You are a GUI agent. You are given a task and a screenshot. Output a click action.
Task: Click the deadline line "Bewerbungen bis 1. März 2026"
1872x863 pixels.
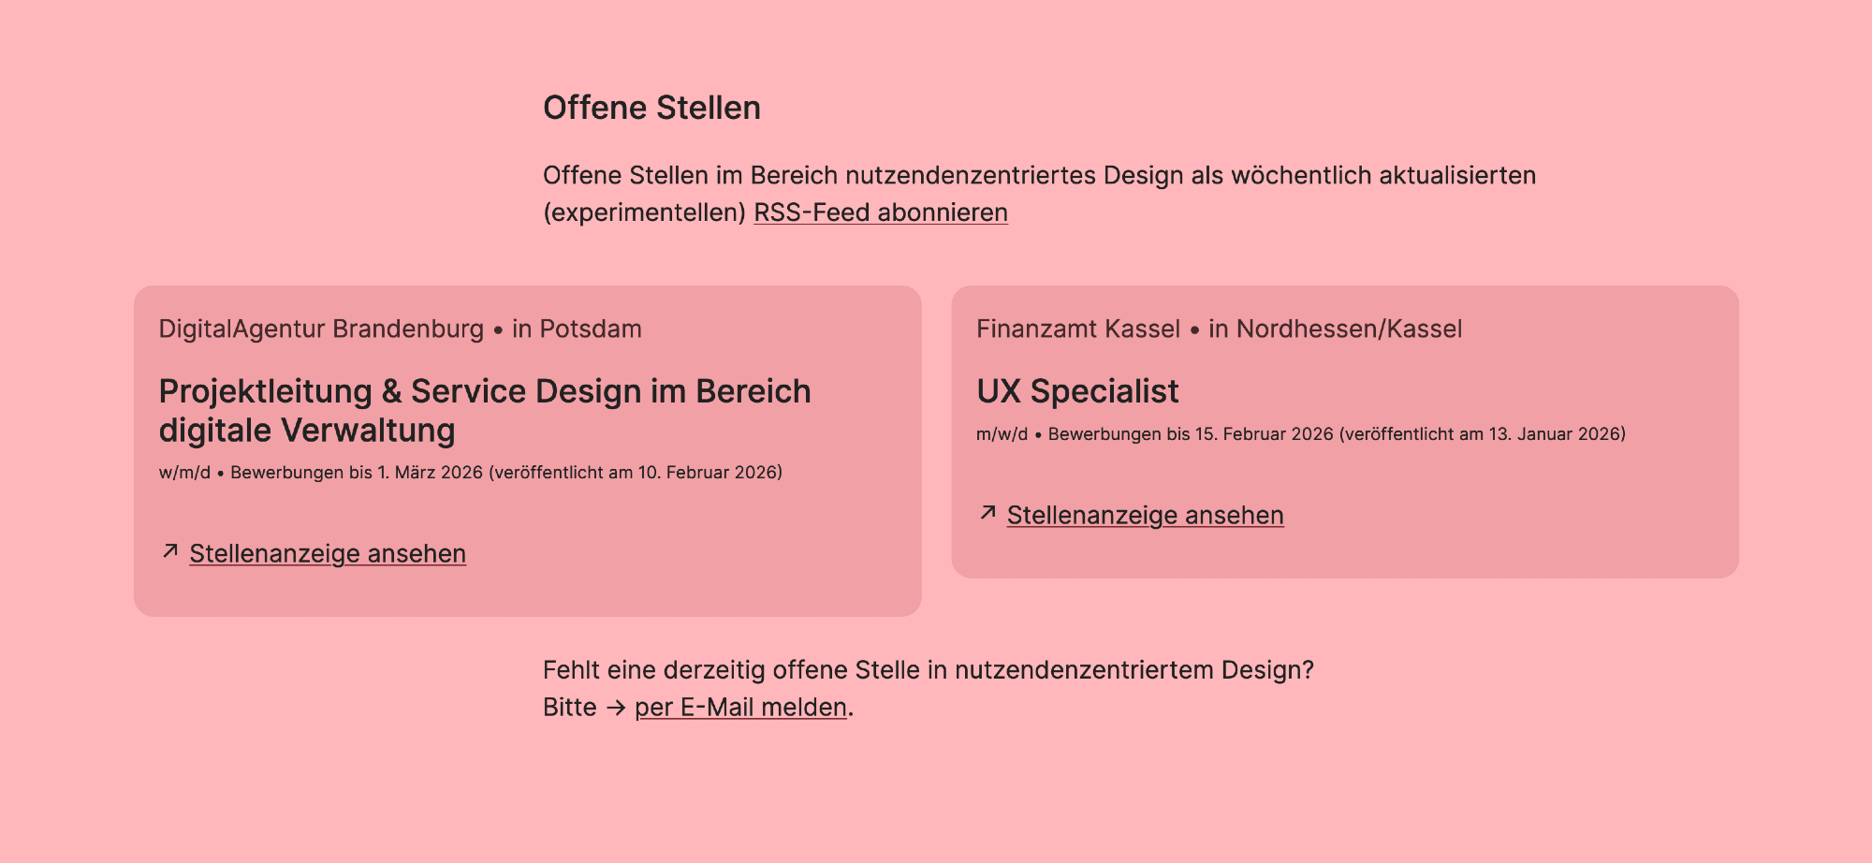coord(357,473)
